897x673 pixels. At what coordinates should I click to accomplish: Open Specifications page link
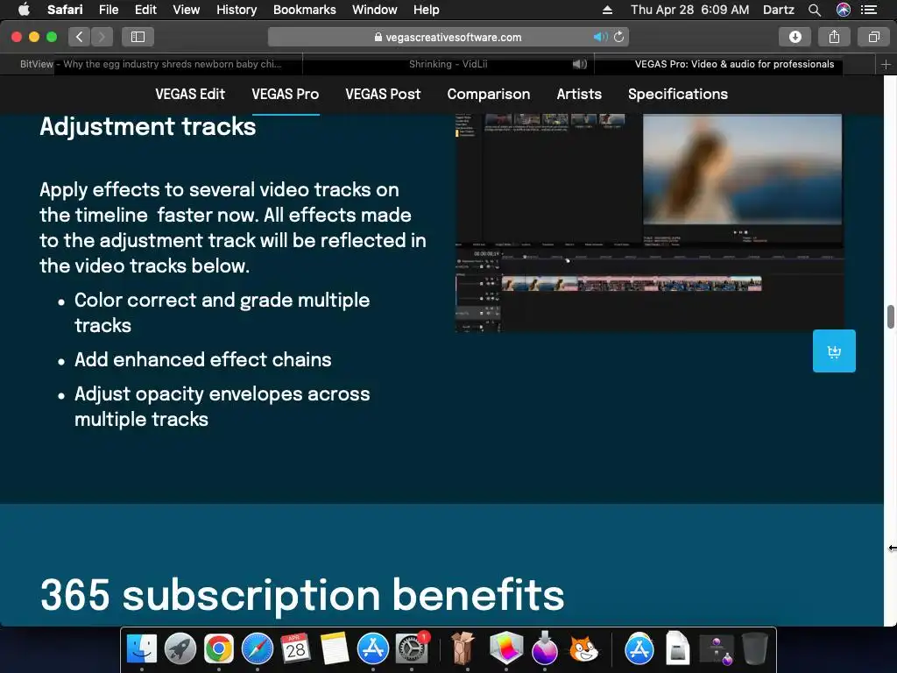(678, 94)
